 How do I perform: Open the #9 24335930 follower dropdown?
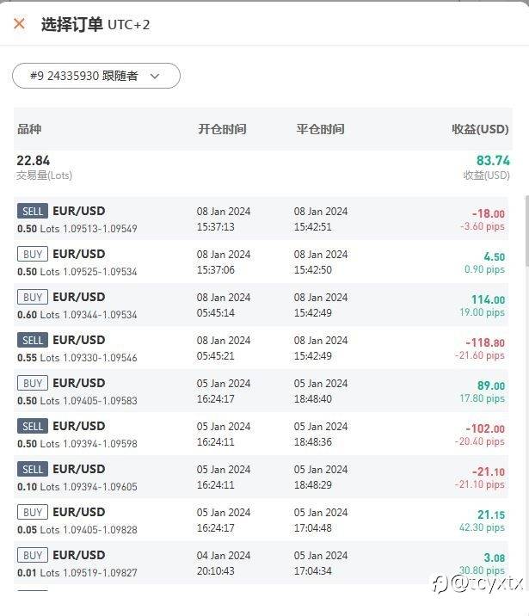click(x=95, y=76)
